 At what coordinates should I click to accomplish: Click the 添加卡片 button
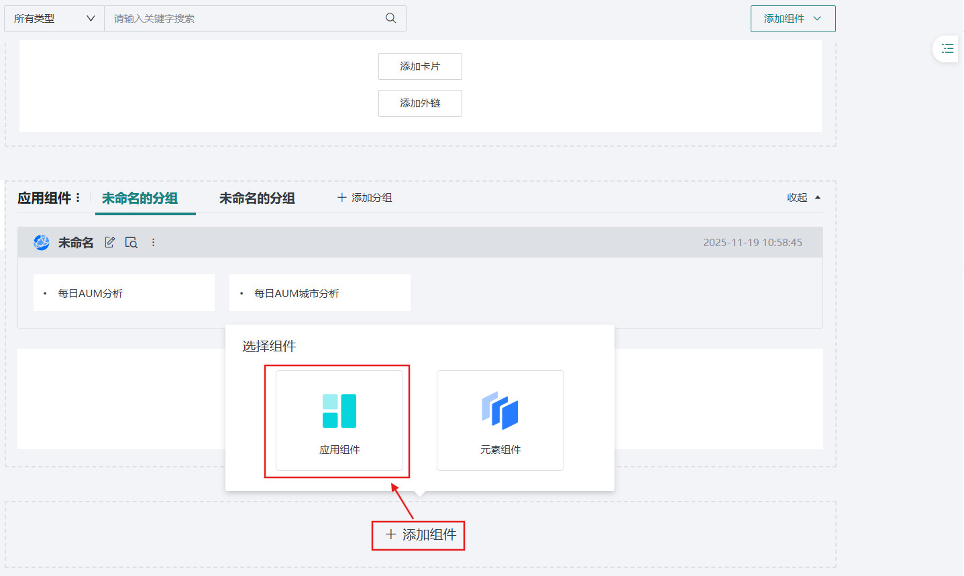click(x=420, y=66)
